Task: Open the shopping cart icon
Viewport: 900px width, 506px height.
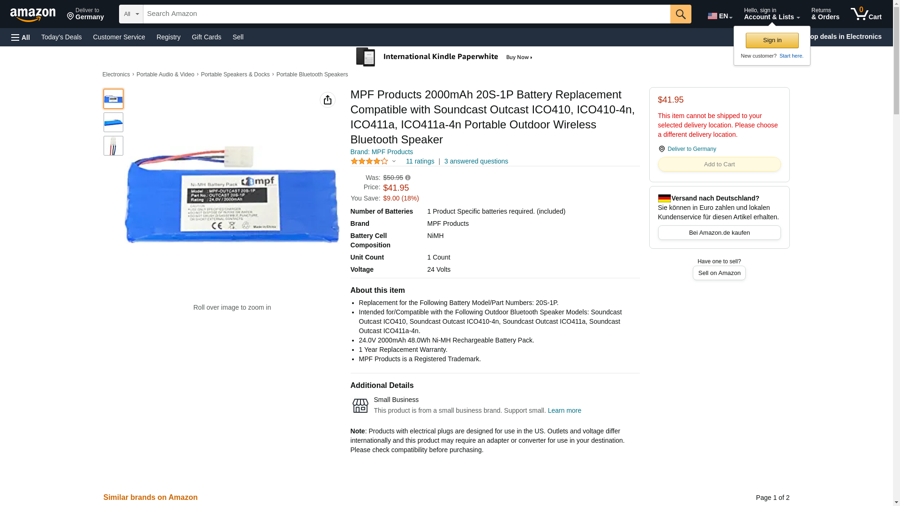Action: click(866, 14)
